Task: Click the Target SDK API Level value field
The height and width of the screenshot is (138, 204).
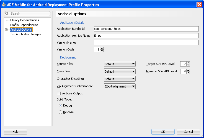Action: 183,64
